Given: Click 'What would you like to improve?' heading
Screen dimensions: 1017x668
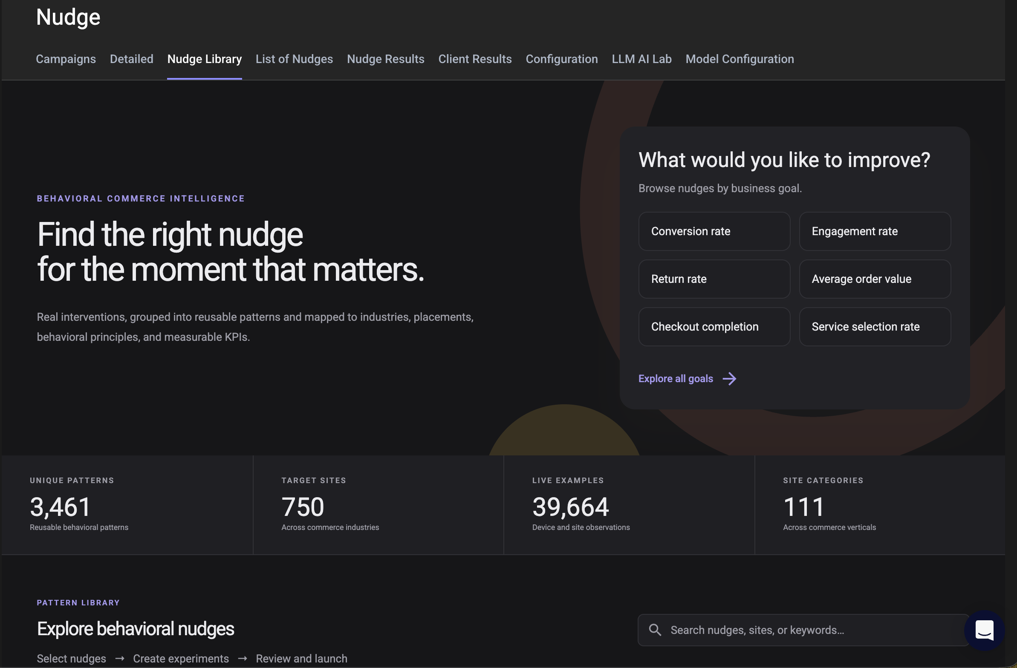Looking at the screenshot, I should 785,161.
